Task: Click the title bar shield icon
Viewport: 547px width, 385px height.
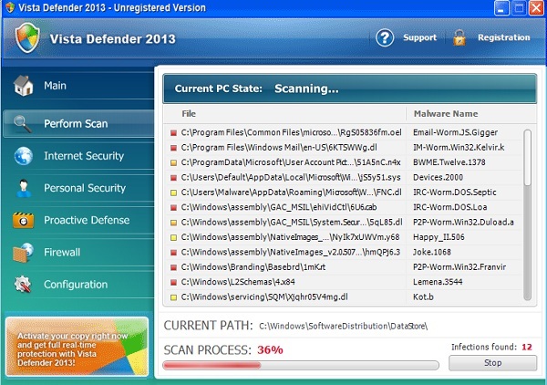Action: point(10,7)
